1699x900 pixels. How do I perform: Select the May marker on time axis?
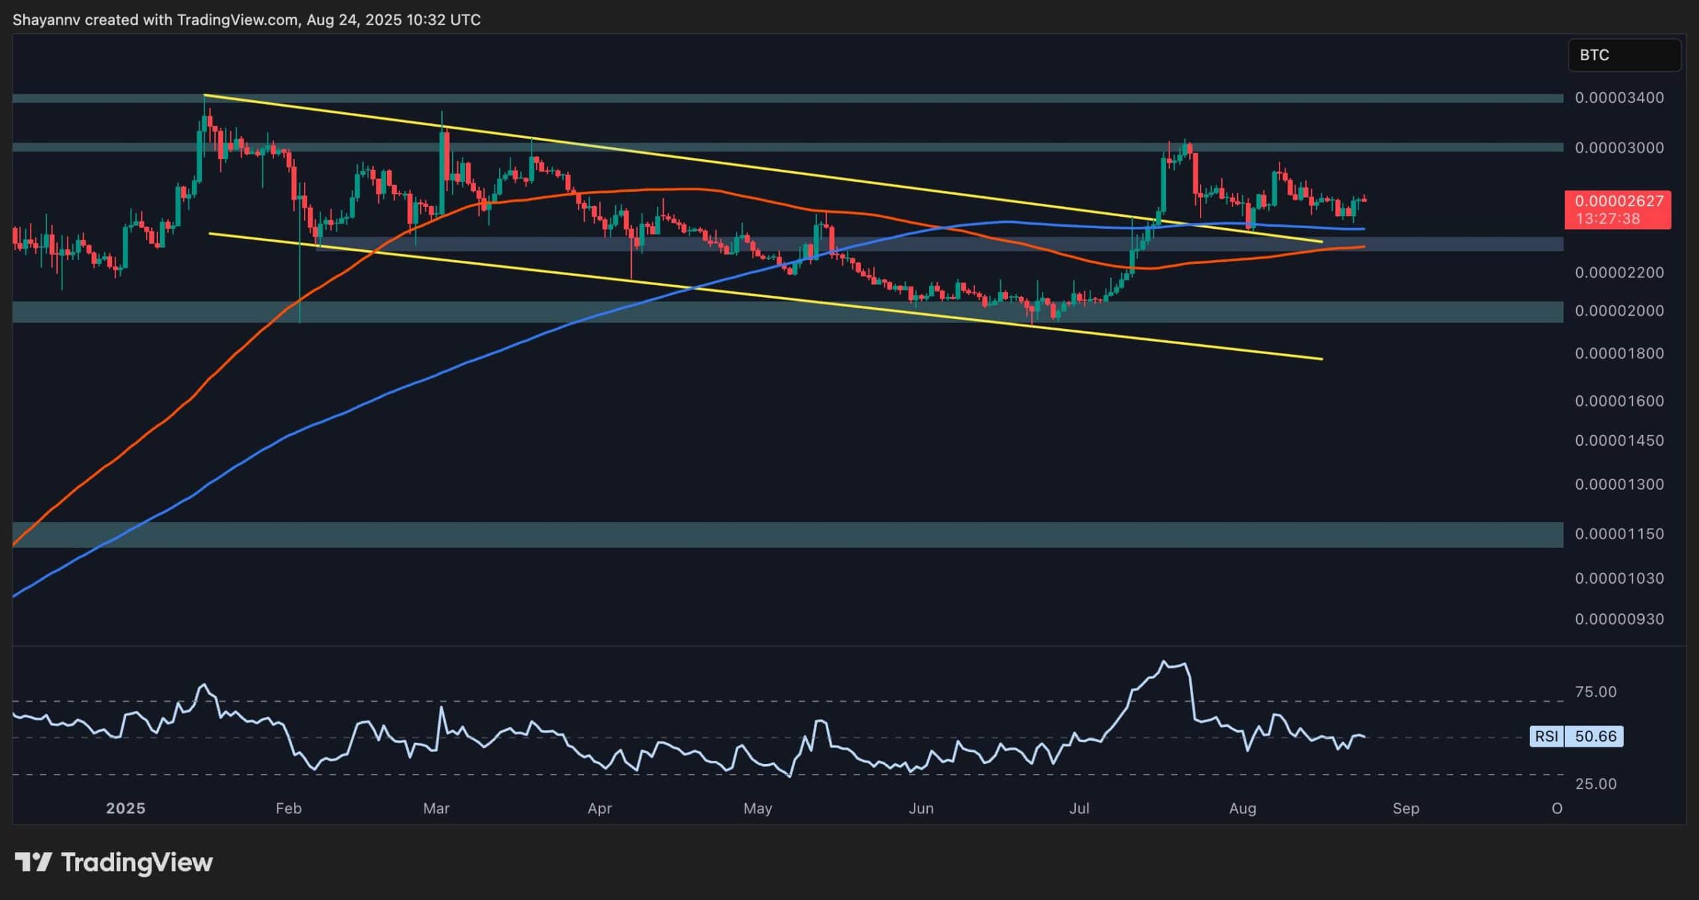(757, 808)
